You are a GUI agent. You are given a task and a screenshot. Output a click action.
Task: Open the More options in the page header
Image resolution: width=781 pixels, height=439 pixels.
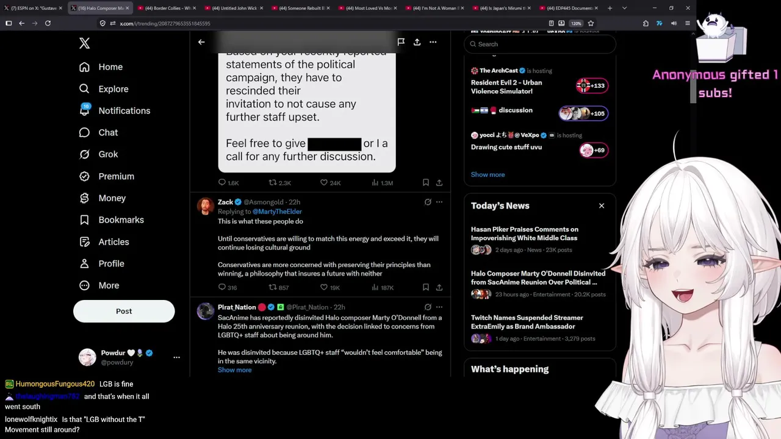point(433,42)
